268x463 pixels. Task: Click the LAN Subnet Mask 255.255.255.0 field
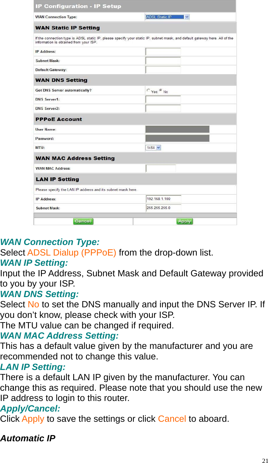[163, 208]
